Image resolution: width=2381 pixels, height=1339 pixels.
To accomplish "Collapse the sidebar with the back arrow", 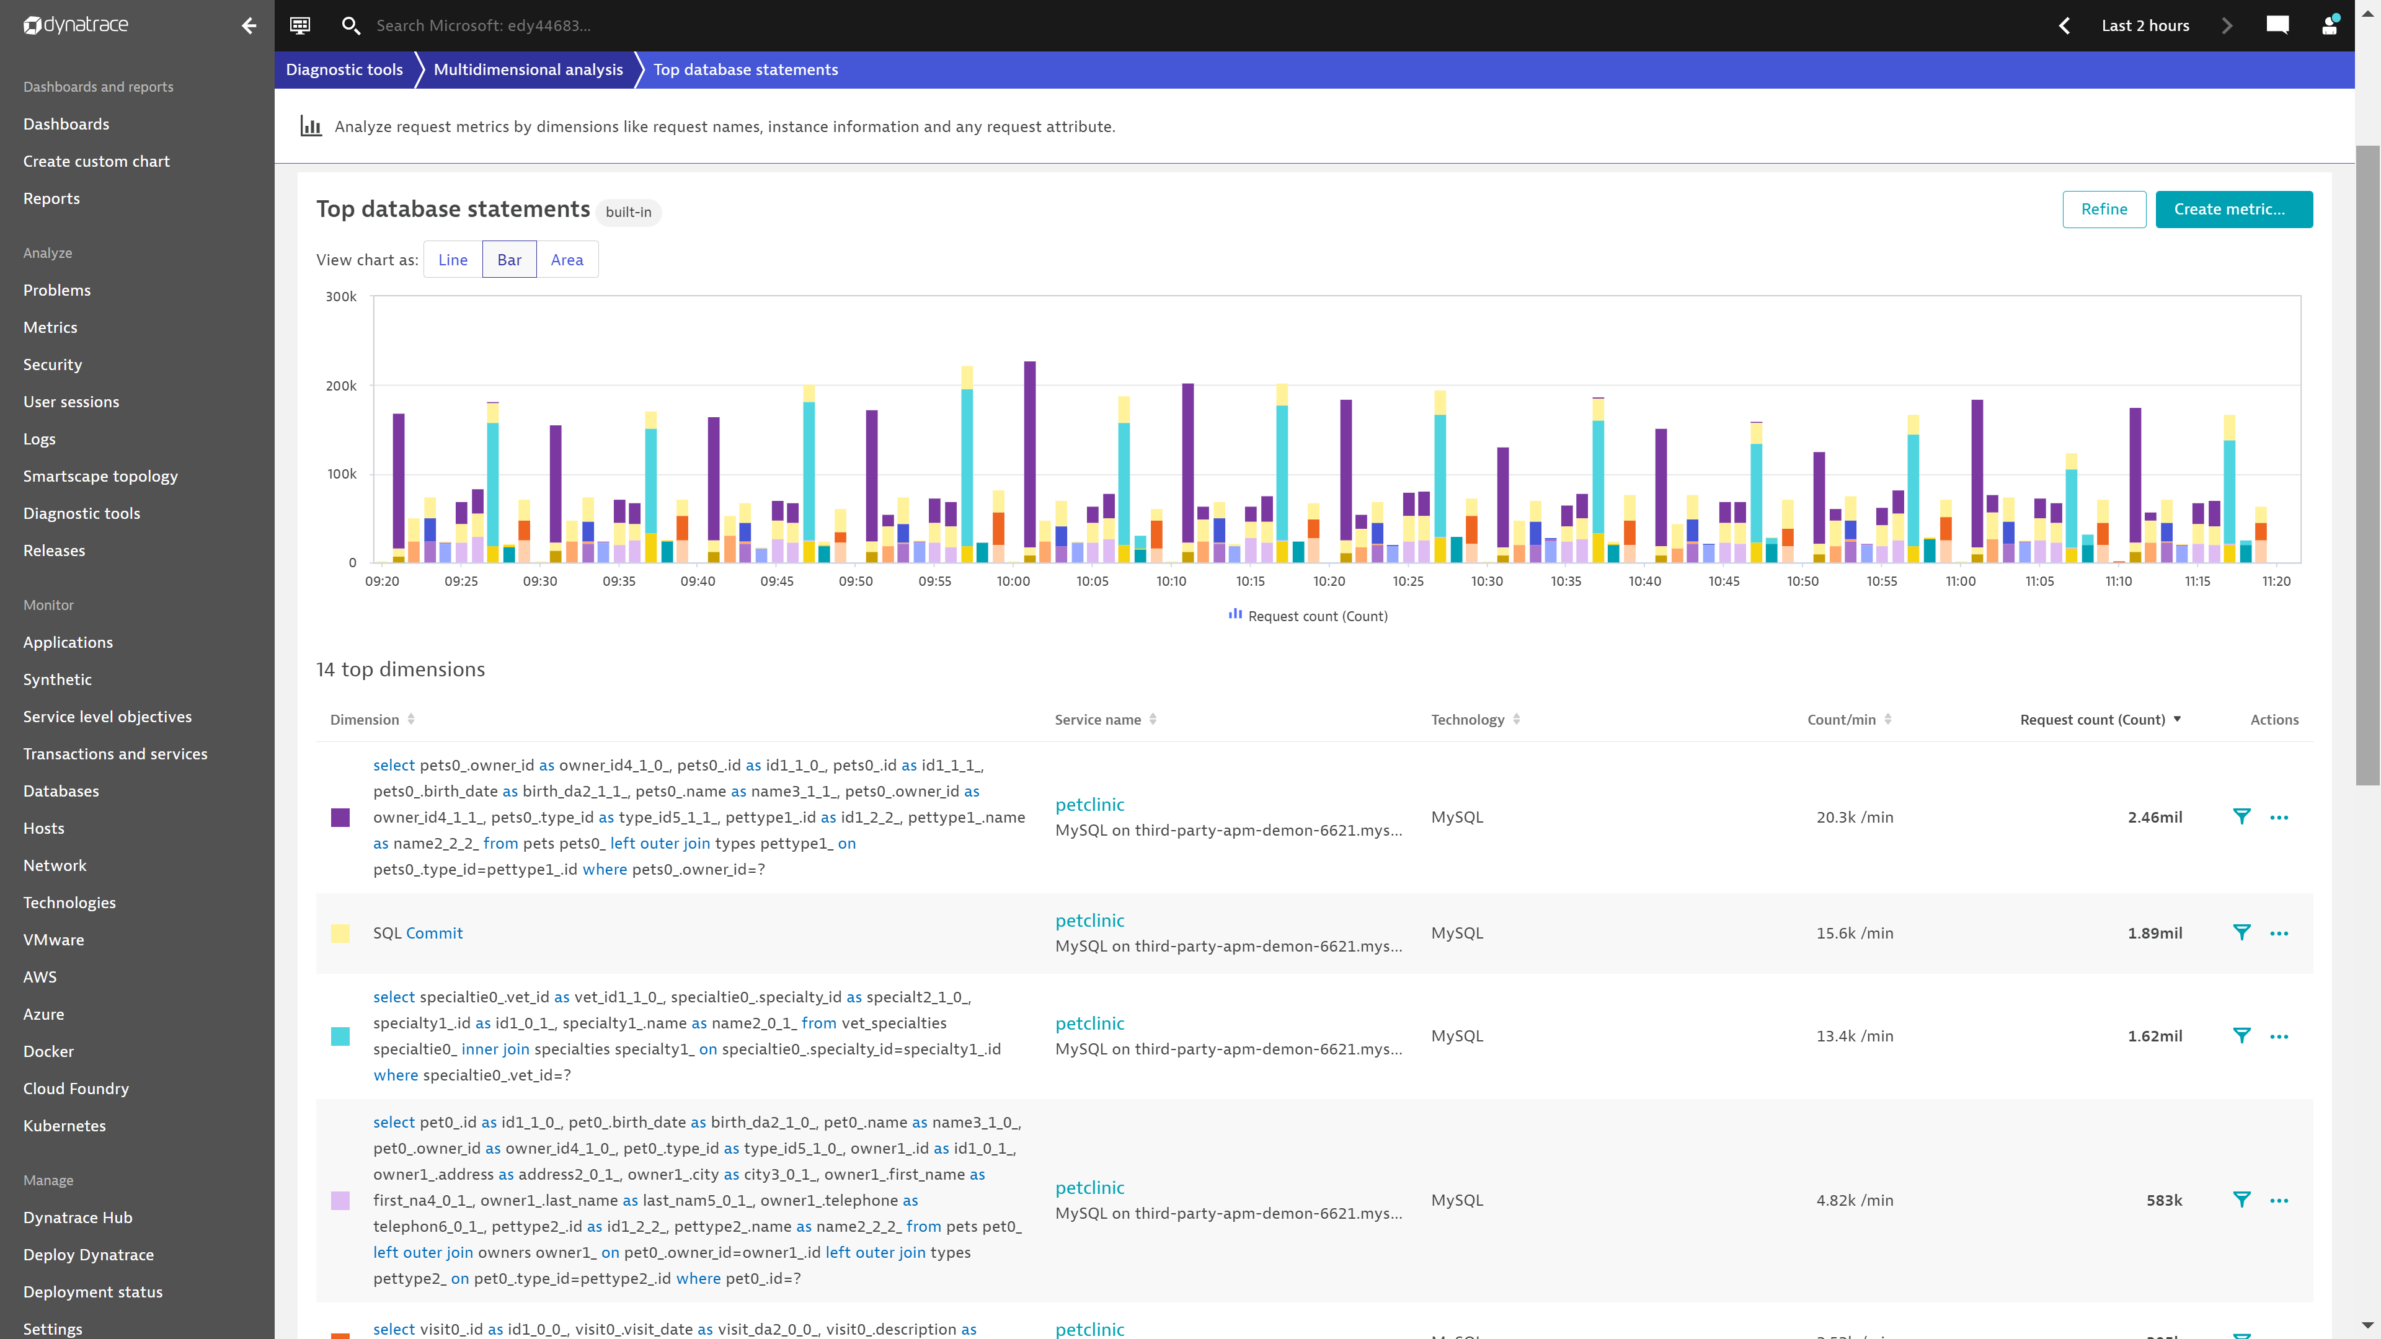I will (249, 26).
